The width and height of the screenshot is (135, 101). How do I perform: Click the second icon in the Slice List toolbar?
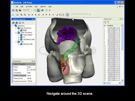click(108, 22)
